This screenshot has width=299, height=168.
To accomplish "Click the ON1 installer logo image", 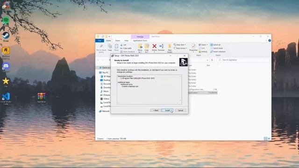I will click(183, 62).
